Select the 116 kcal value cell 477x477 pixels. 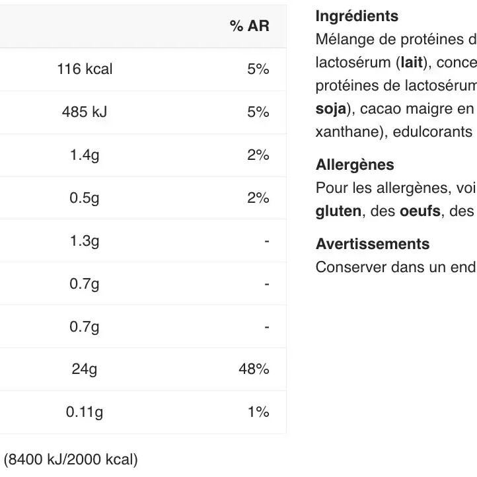pos(85,69)
